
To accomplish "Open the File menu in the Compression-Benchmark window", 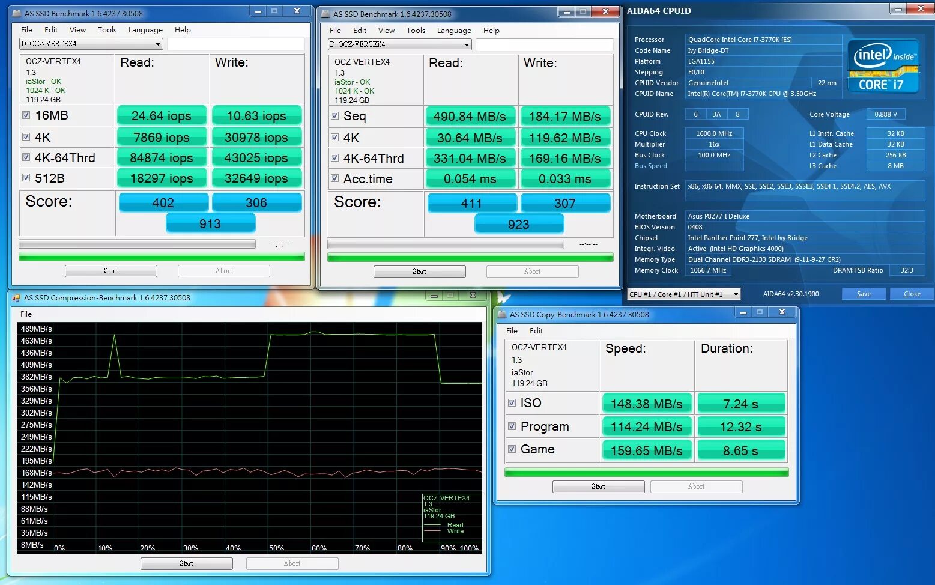I will click(x=26, y=313).
